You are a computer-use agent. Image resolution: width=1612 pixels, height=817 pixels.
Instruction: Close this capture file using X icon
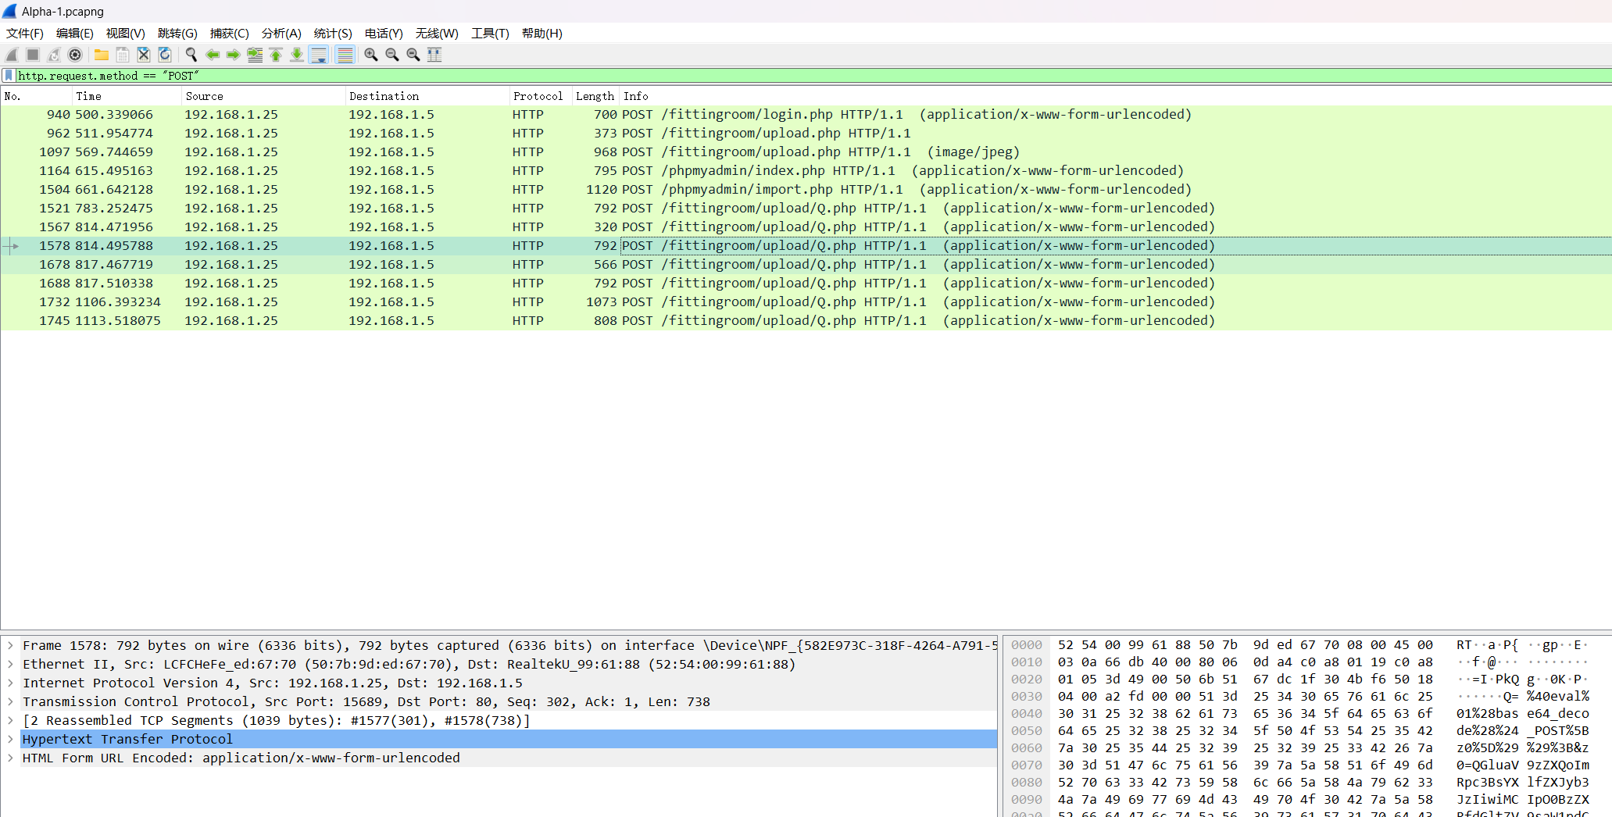(144, 55)
